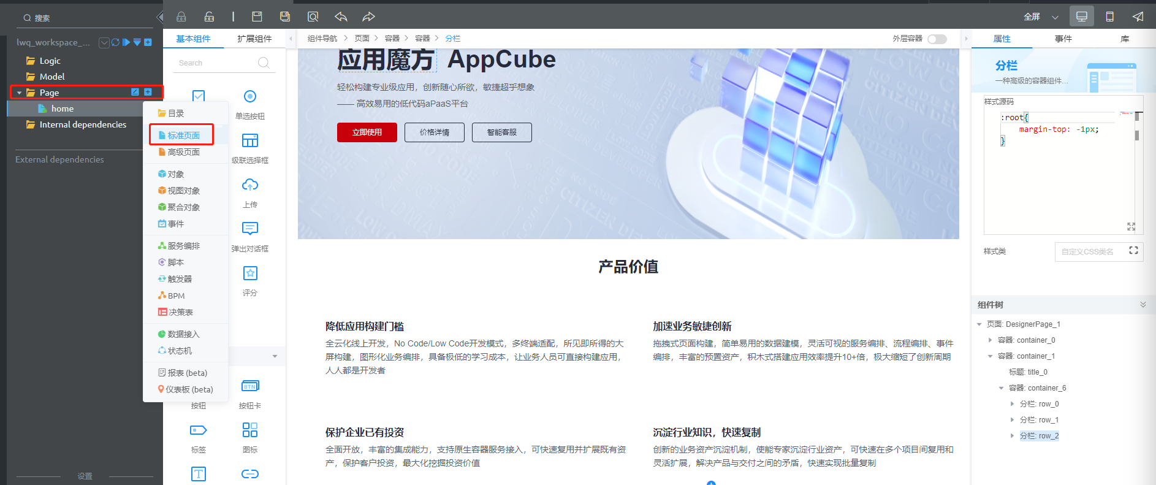Click the 智能客服 button on banner
1156x485 pixels.
[x=502, y=132]
